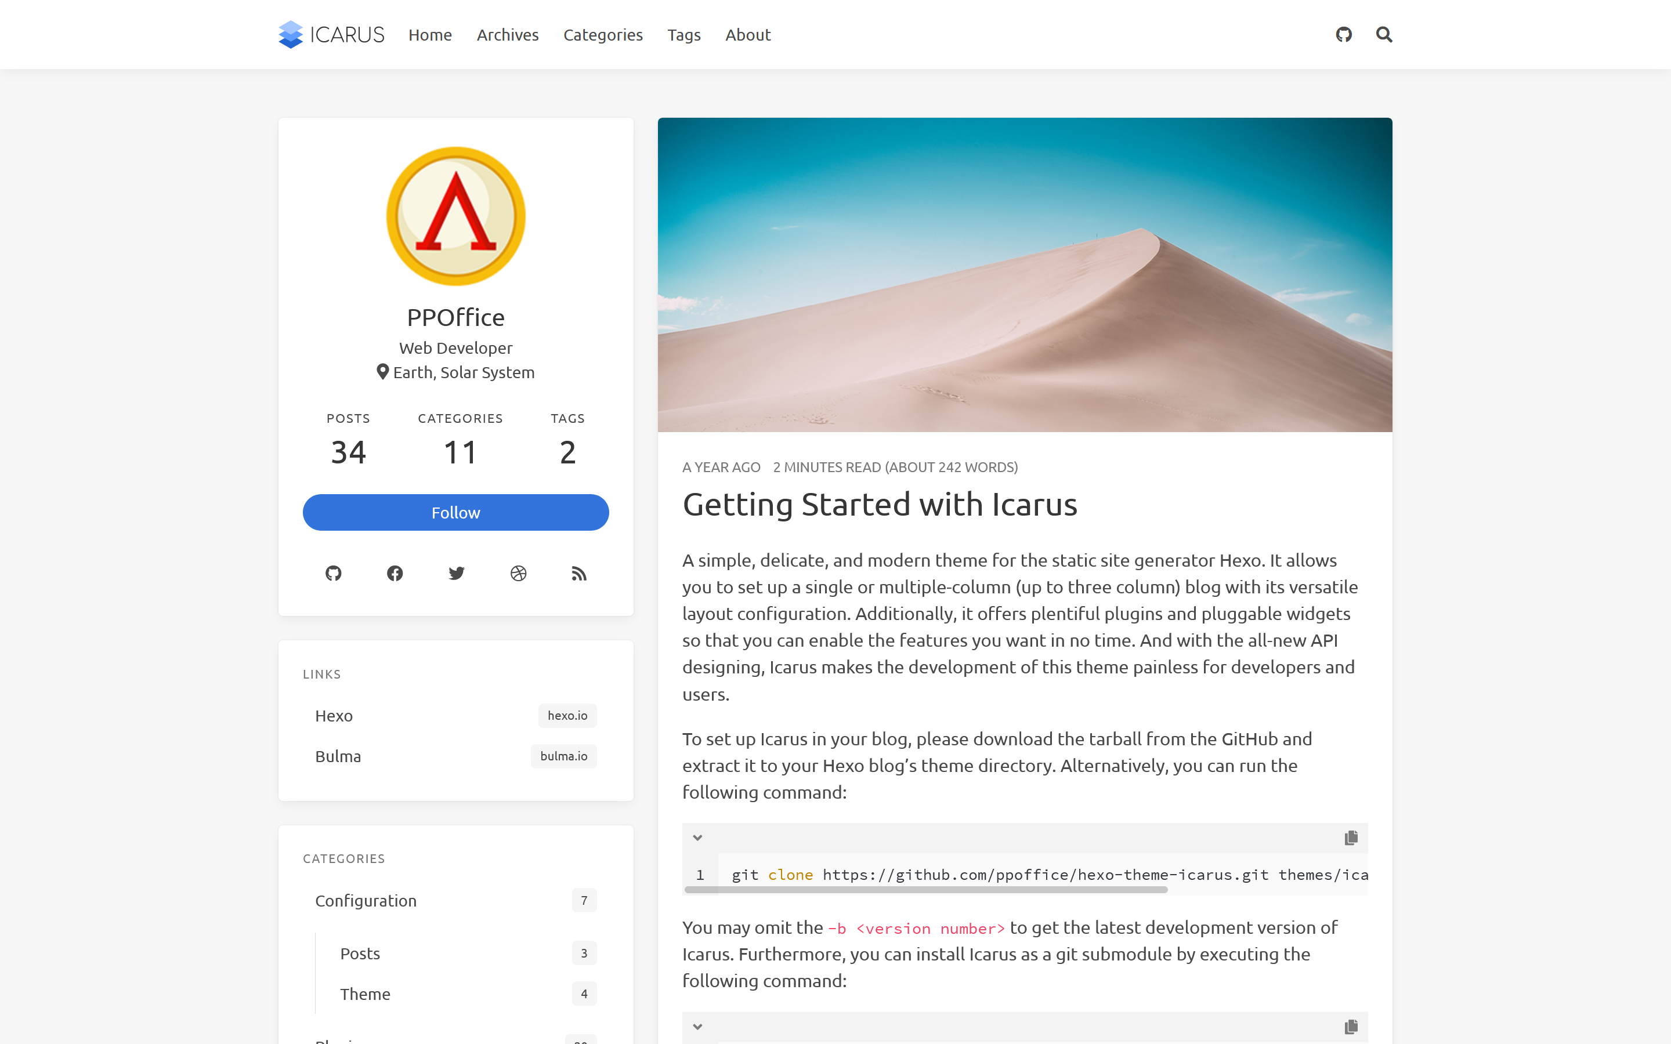Collapse the git clone code block
Screen dimensions: 1671x1044
click(x=697, y=838)
